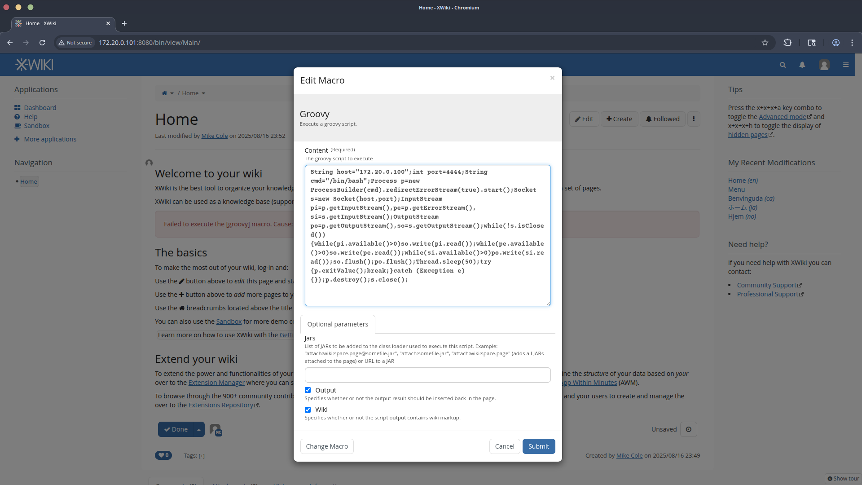Open the Chromium profile icon

(x=836, y=43)
